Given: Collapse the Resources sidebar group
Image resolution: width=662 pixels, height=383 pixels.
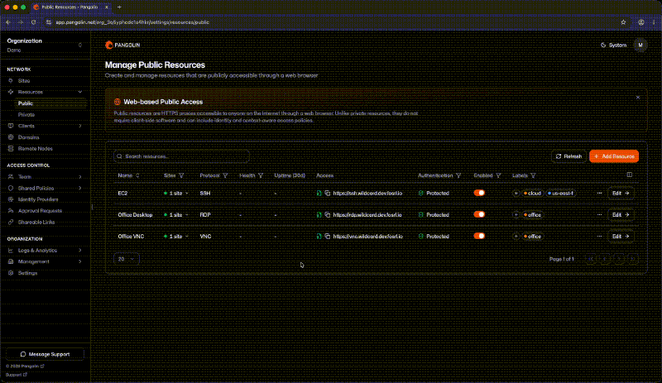Looking at the screenshot, I should 79,92.
